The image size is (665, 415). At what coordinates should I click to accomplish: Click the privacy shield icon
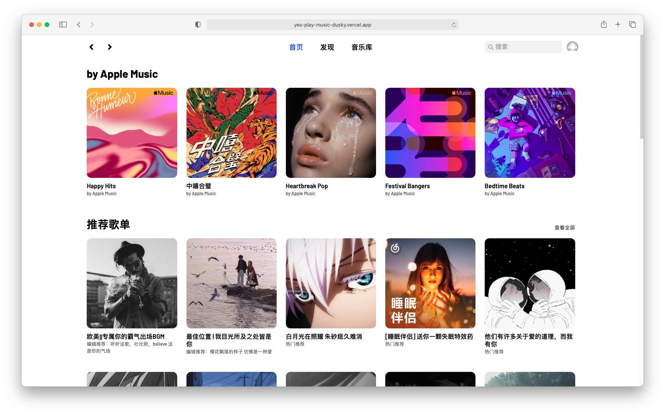coord(198,25)
